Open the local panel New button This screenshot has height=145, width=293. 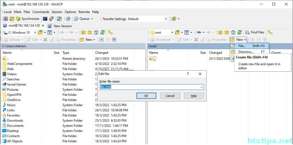point(87,40)
